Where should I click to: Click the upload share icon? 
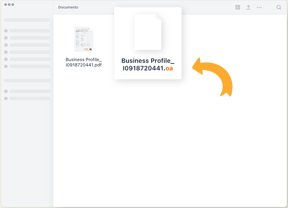[x=248, y=7]
